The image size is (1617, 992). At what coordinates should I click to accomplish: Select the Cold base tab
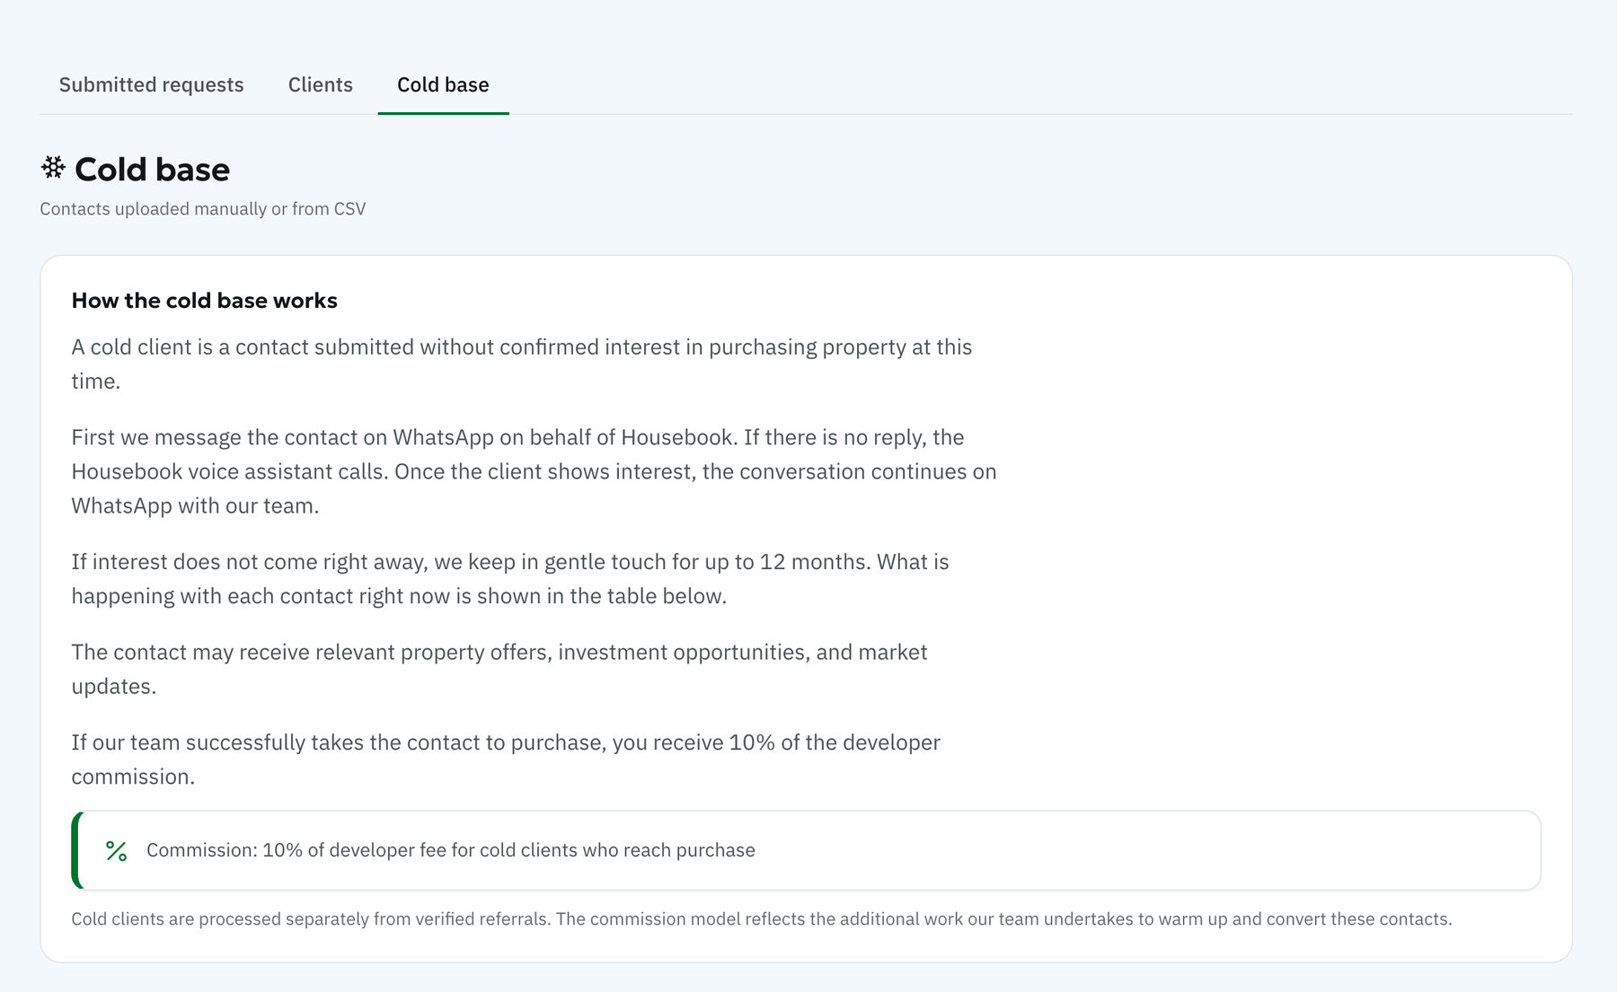[443, 84]
